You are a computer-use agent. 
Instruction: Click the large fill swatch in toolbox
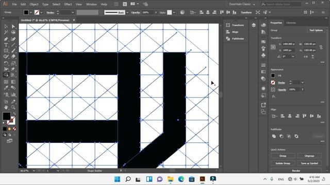coord(7,116)
